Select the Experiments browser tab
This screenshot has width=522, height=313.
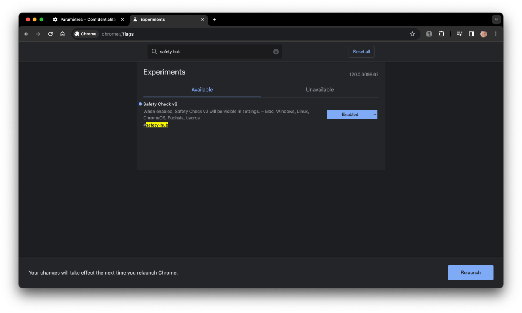tap(169, 20)
